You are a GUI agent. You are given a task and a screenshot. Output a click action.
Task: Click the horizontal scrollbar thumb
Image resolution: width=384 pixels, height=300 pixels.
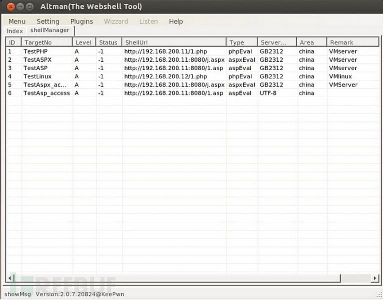[177, 278]
